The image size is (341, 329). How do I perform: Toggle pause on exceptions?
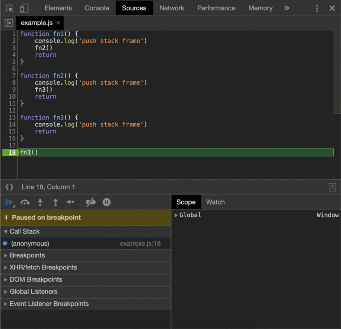click(106, 202)
